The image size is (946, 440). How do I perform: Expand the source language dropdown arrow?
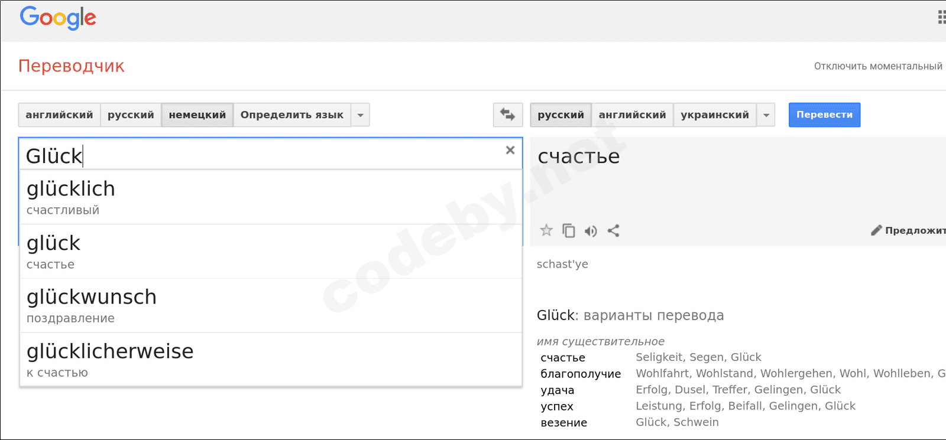tap(361, 115)
